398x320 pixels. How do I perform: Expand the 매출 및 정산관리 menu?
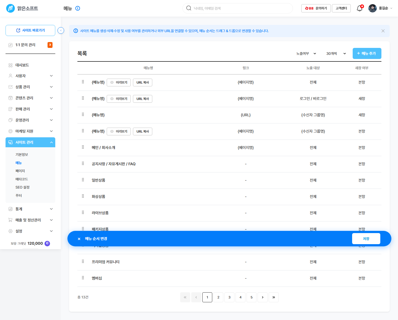(30, 220)
